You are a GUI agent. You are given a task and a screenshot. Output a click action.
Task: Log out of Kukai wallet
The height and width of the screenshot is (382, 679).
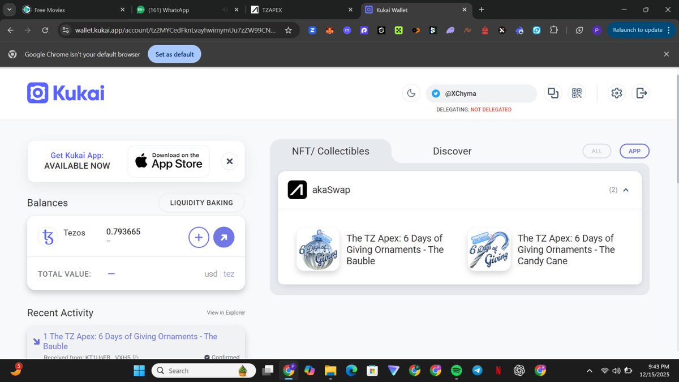[641, 93]
